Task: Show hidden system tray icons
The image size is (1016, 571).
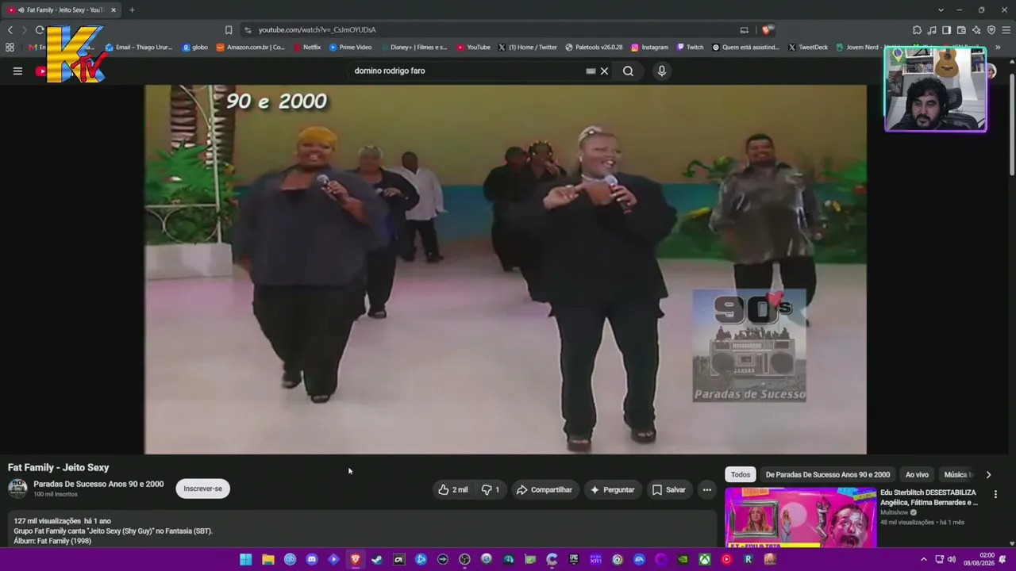Action: [923, 560]
